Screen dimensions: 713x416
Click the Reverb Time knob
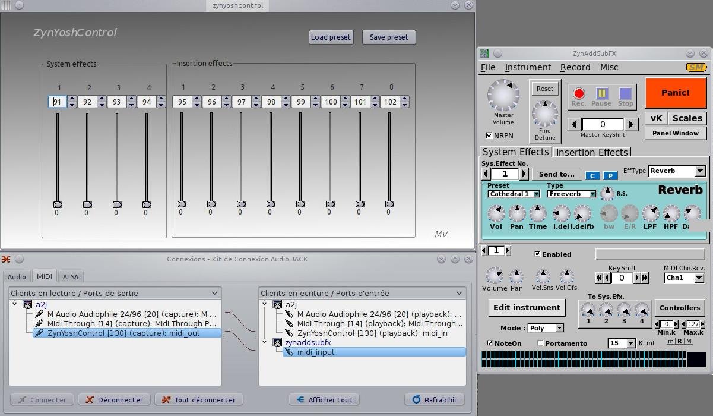(538, 213)
